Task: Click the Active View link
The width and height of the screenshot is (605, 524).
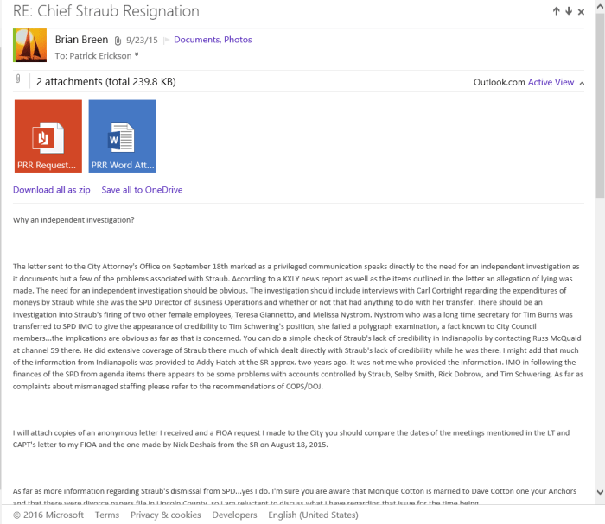Action: [x=551, y=83]
